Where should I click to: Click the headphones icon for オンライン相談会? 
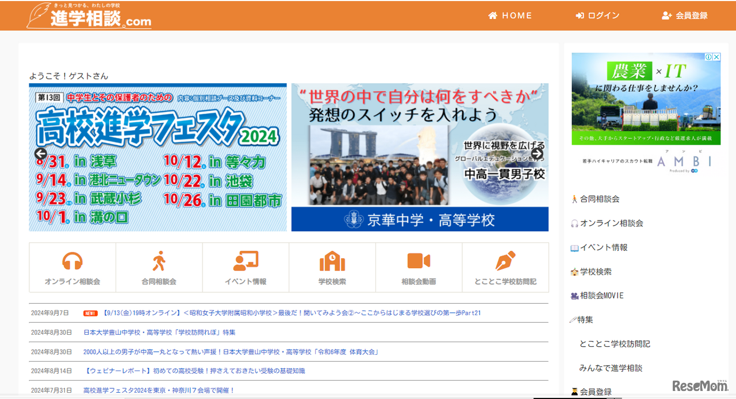pyautogui.click(x=72, y=262)
